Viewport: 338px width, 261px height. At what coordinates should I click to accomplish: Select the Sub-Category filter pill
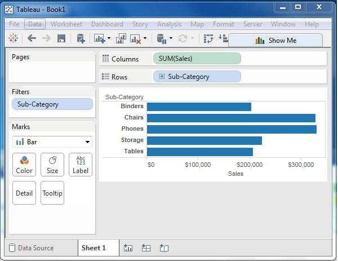(52, 104)
